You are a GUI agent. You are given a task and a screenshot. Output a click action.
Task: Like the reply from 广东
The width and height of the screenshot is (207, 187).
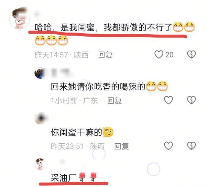(x=168, y=100)
